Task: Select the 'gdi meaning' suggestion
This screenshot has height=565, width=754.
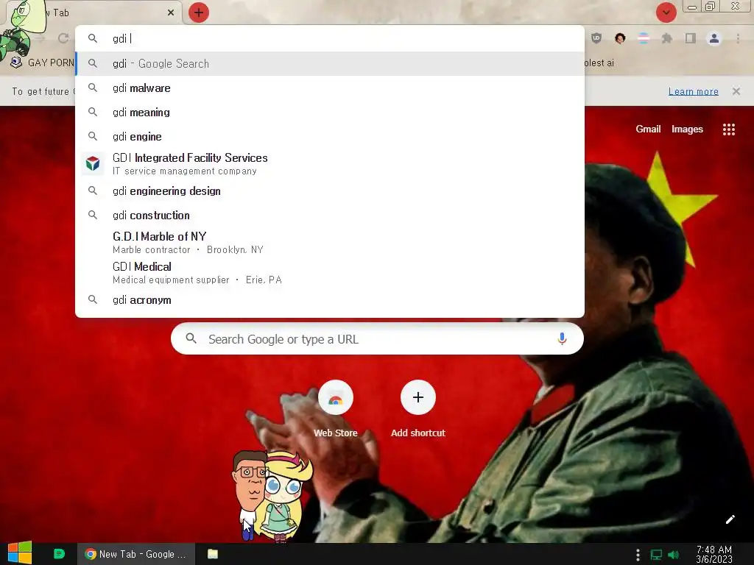Action: pyautogui.click(x=330, y=112)
